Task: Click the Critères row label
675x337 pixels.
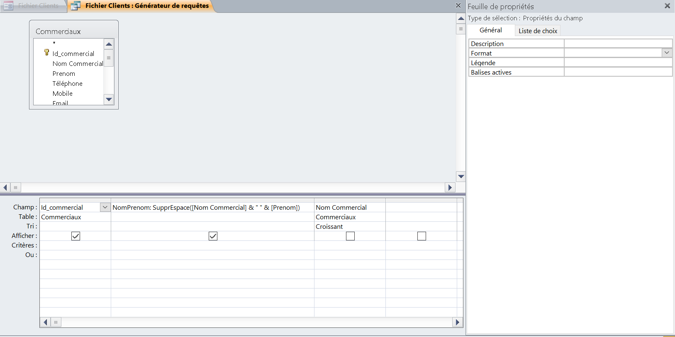Action: click(x=24, y=245)
